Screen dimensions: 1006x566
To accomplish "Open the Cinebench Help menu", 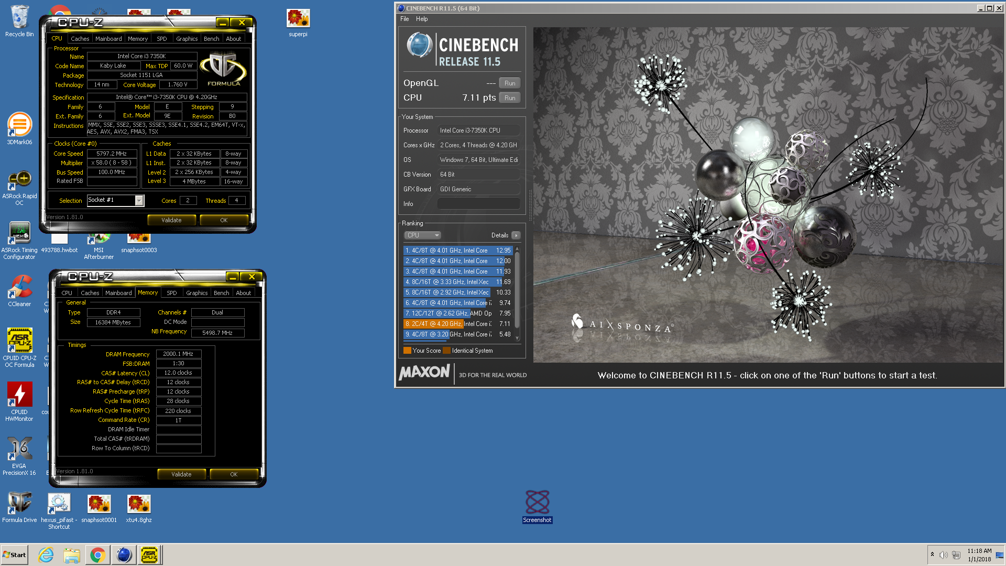I will coord(422,19).
